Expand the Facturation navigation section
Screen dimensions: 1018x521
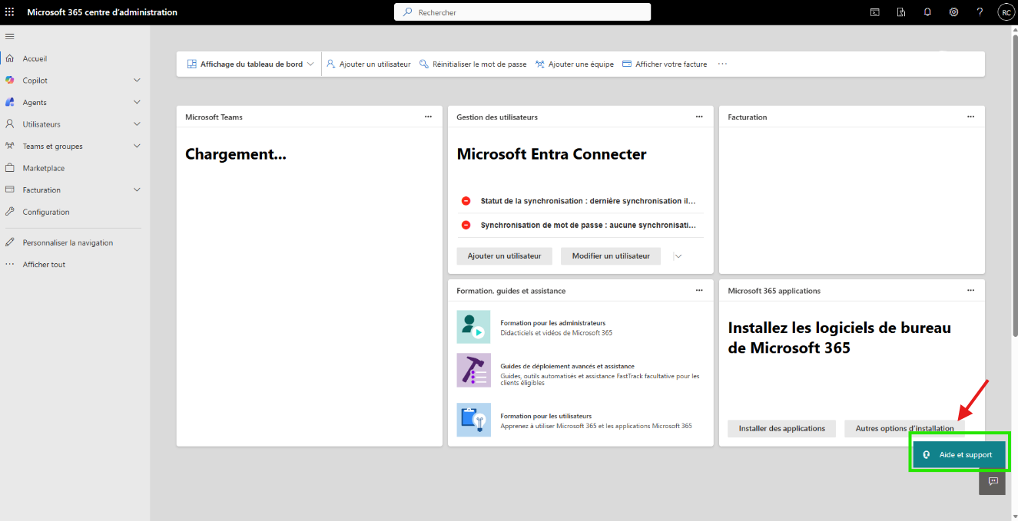pos(138,190)
